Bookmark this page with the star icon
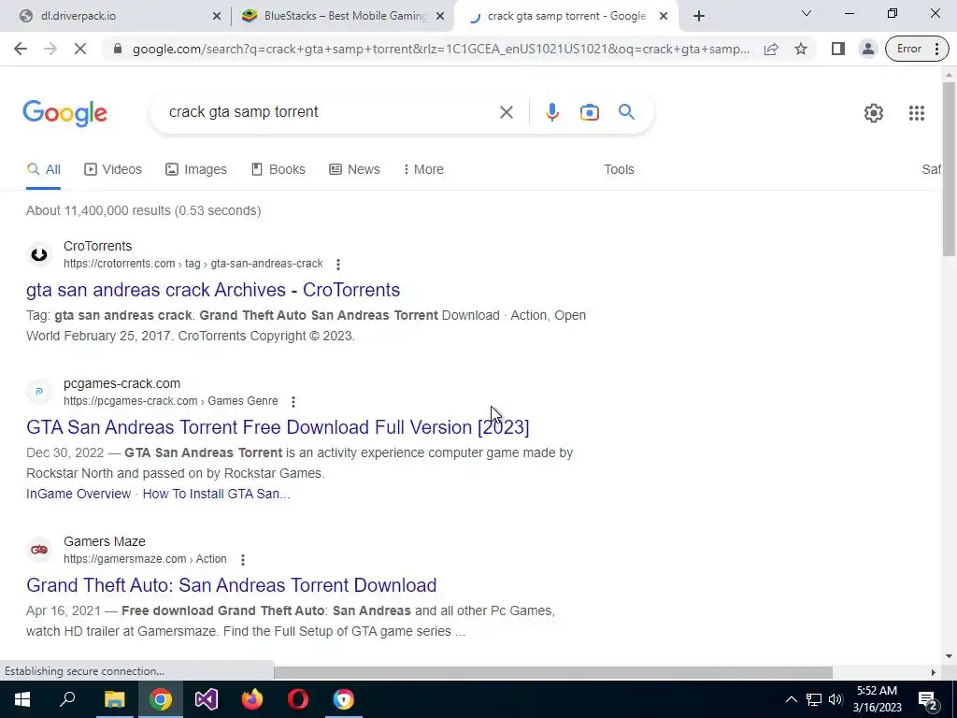The width and height of the screenshot is (957, 718). [801, 49]
